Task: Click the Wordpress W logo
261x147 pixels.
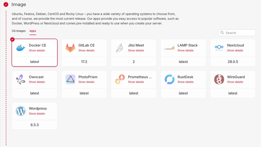Action: (x=21, y=111)
